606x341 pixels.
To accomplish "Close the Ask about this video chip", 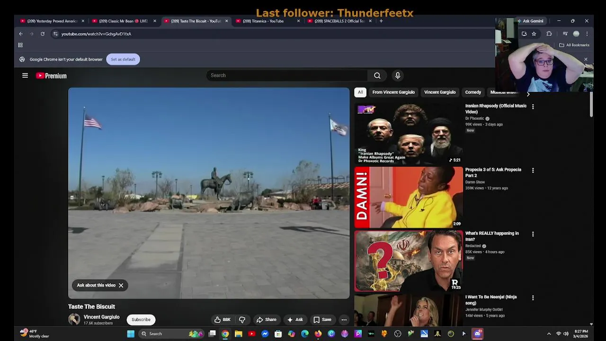I will click(x=121, y=285).
